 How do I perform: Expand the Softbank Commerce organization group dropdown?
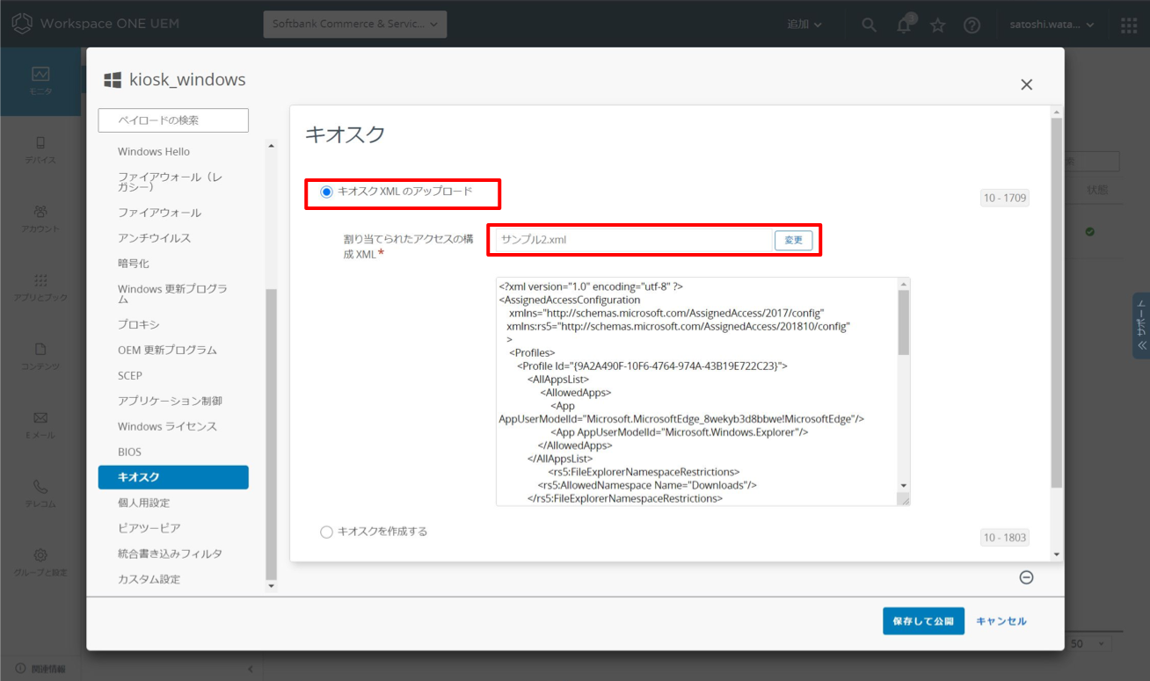click(355, 25)
